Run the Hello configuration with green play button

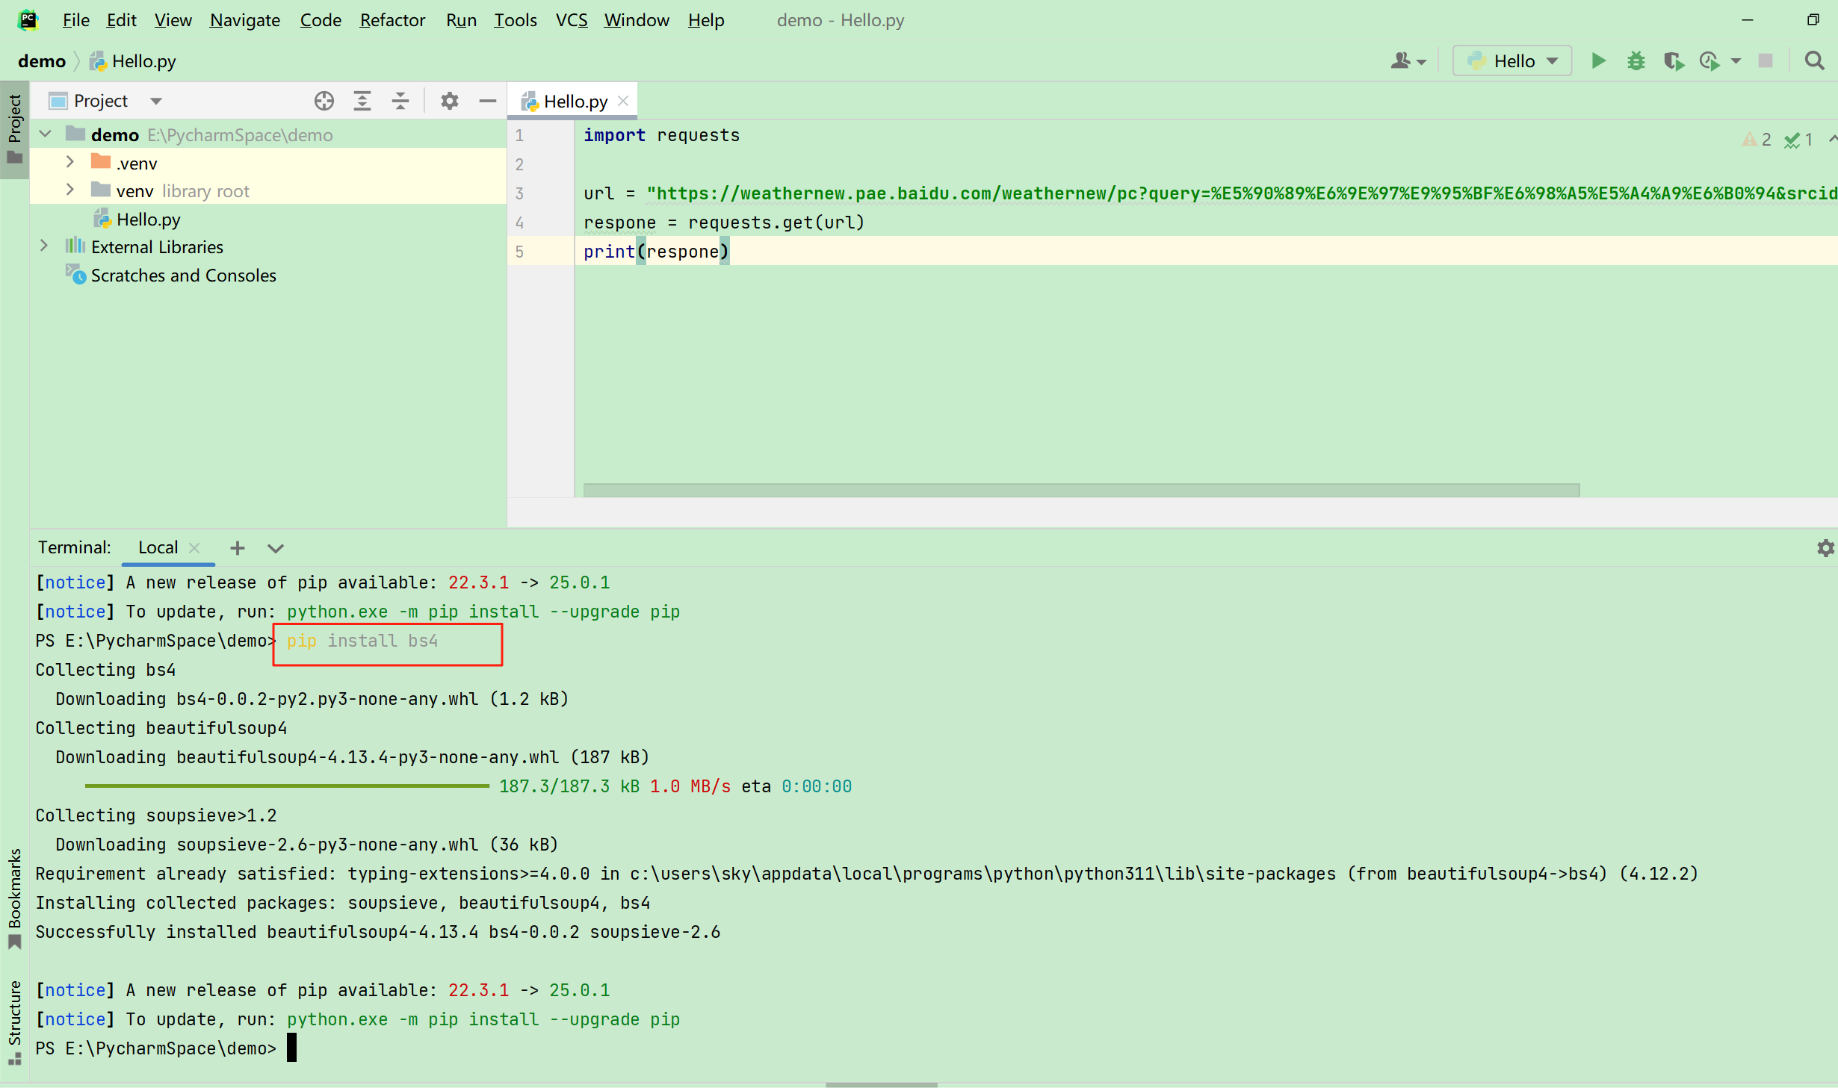pos(1598,61)
